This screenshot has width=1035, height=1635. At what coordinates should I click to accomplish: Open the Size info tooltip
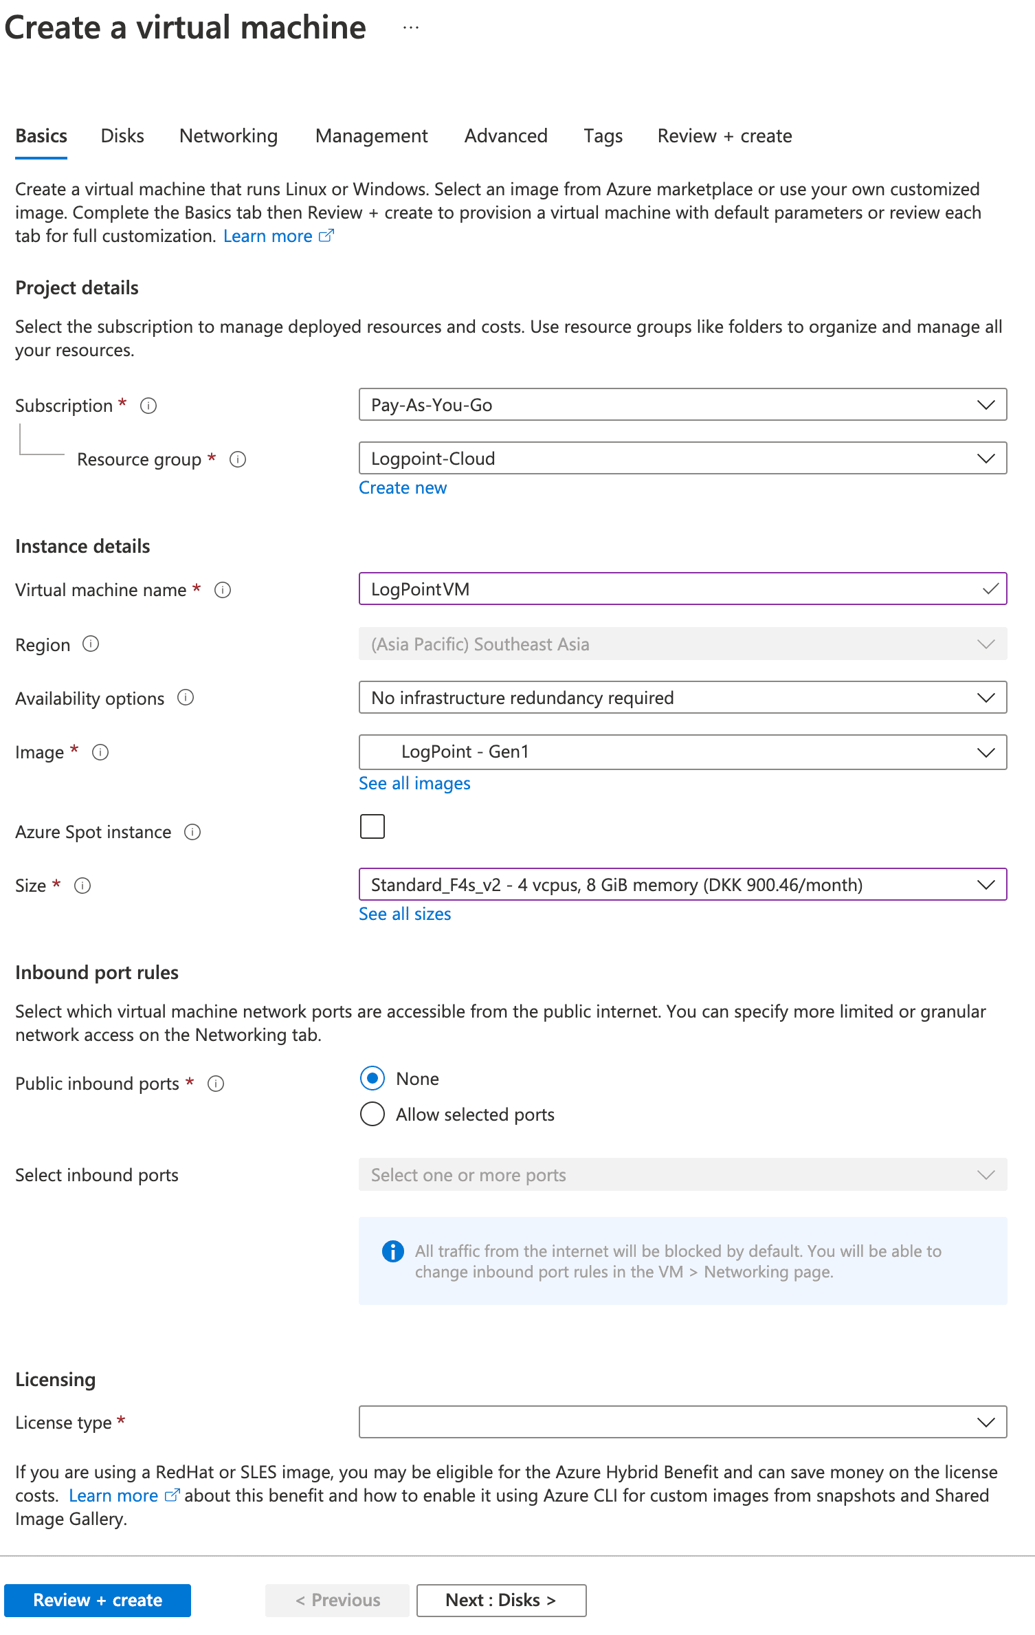[x=82, y=886]
